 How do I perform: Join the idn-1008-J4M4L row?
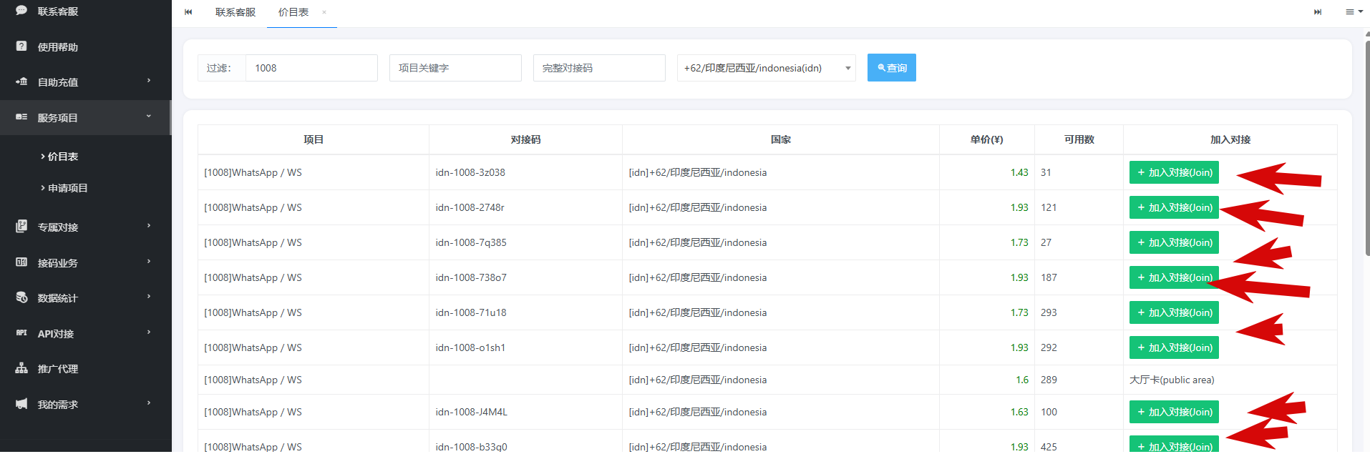coord(1174,412)
